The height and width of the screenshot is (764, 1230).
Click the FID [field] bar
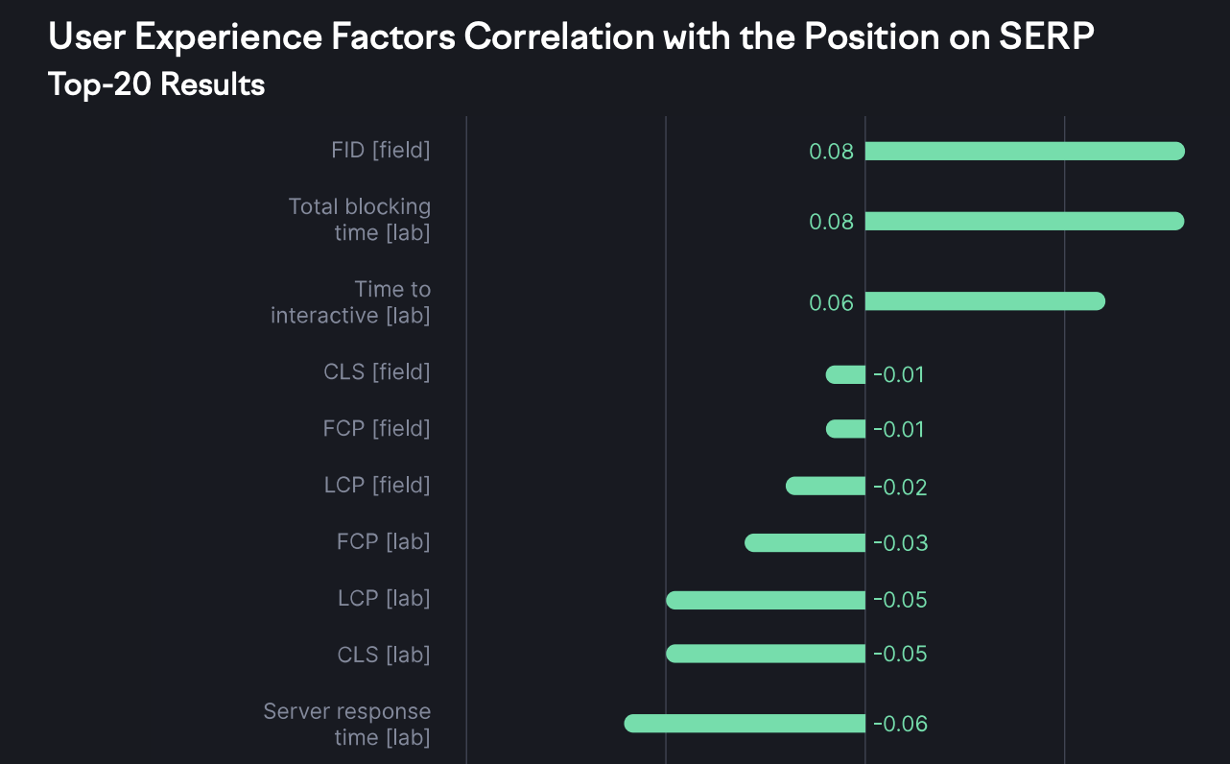[x=1025, y=151]
